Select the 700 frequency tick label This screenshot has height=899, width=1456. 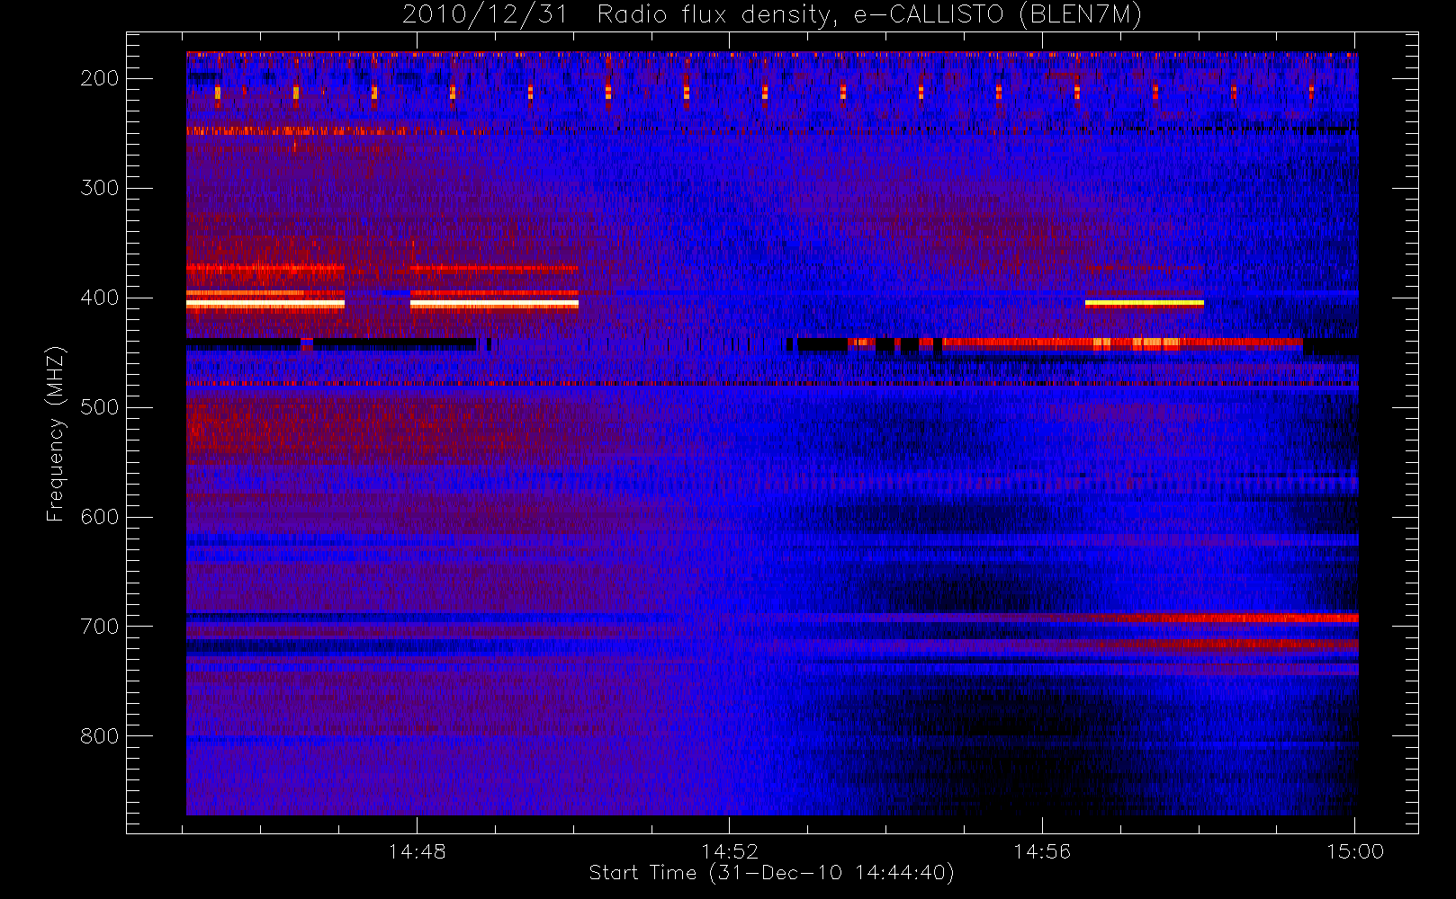click(99, 627)
